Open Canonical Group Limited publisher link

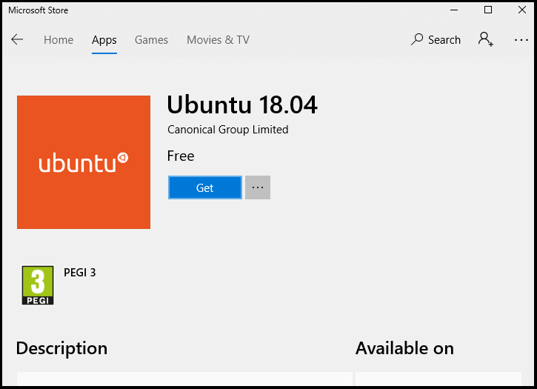228,130
